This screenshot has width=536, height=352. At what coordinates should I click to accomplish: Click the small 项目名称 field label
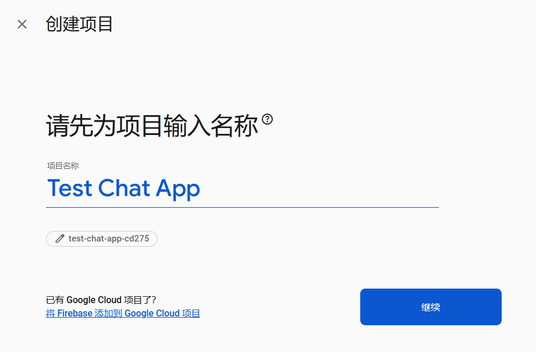coord(63,166)
